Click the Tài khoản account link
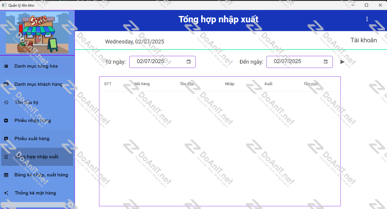This screenshot has height=209, width=387. [364, 40]
